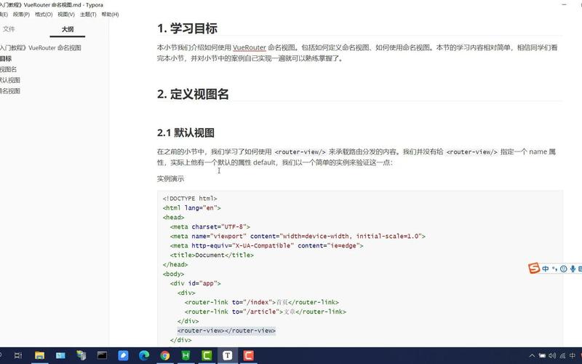Image resolution: width=582 pixels, height=364 pixels.
Task: Click the <html lang="en"> code line
Action: coord(191,208)
